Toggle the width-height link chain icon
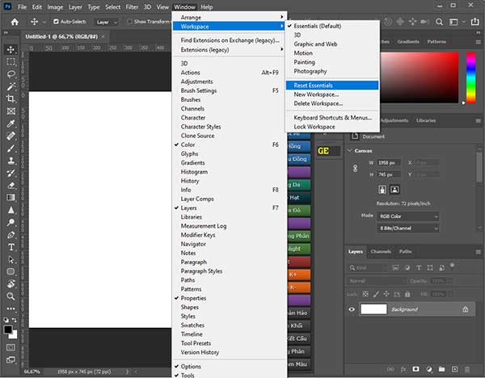 coord(355,169)
